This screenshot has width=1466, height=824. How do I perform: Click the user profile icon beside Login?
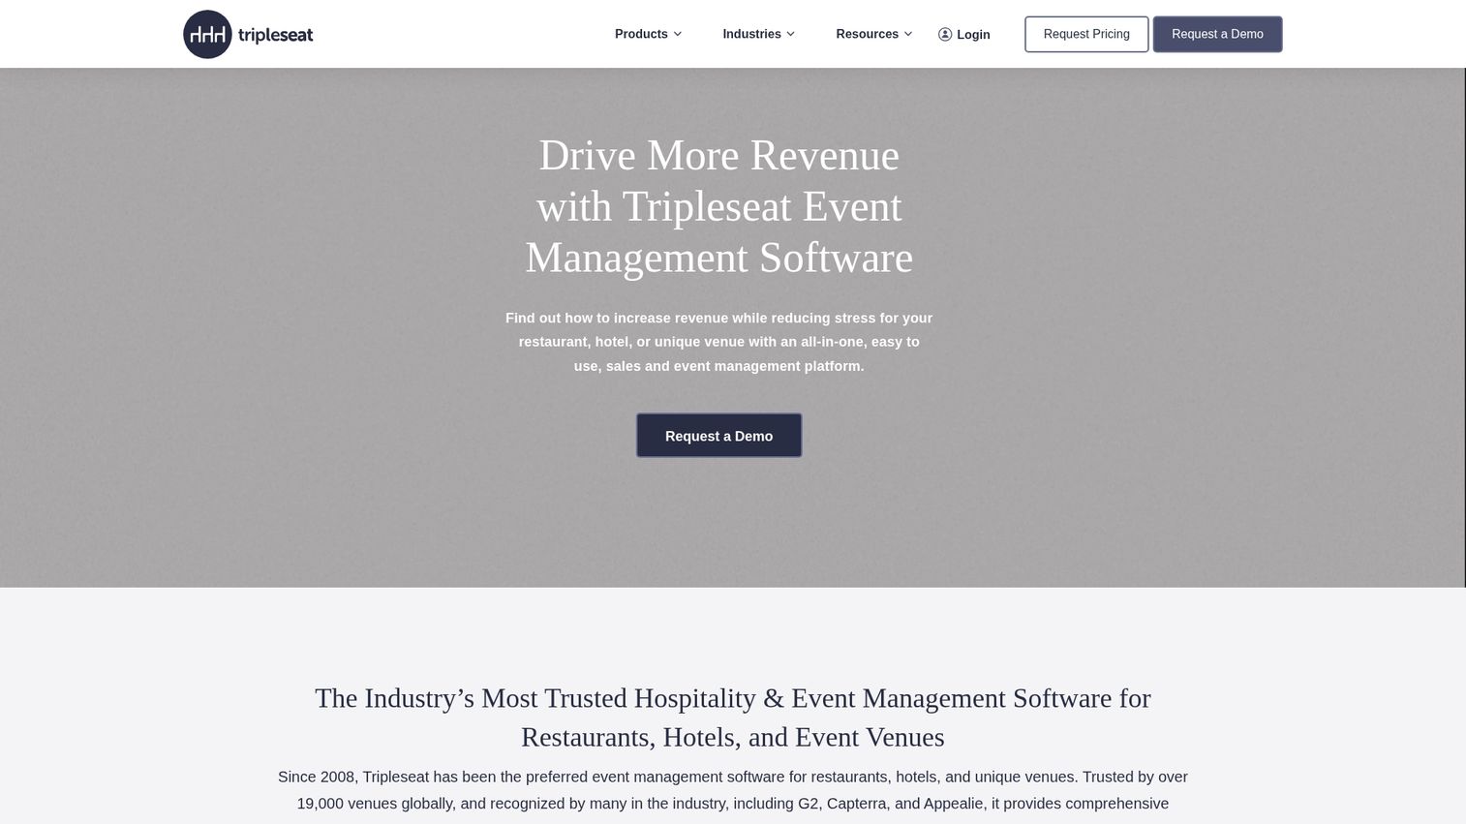tap(945, 34)
